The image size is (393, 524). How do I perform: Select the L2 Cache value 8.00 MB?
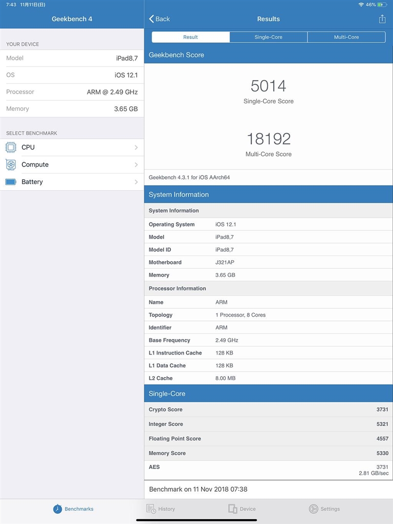(x=225, y=378)
